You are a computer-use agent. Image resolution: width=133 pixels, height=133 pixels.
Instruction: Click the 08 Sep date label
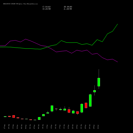click(39, 127)
